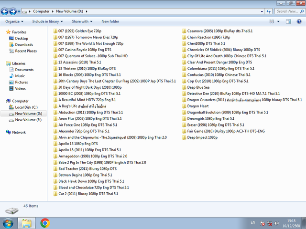The width and height of the screenshot is (306, 229).
Task: Select folder icon of 10000 BC (2008)
Action: click(55, 94)
